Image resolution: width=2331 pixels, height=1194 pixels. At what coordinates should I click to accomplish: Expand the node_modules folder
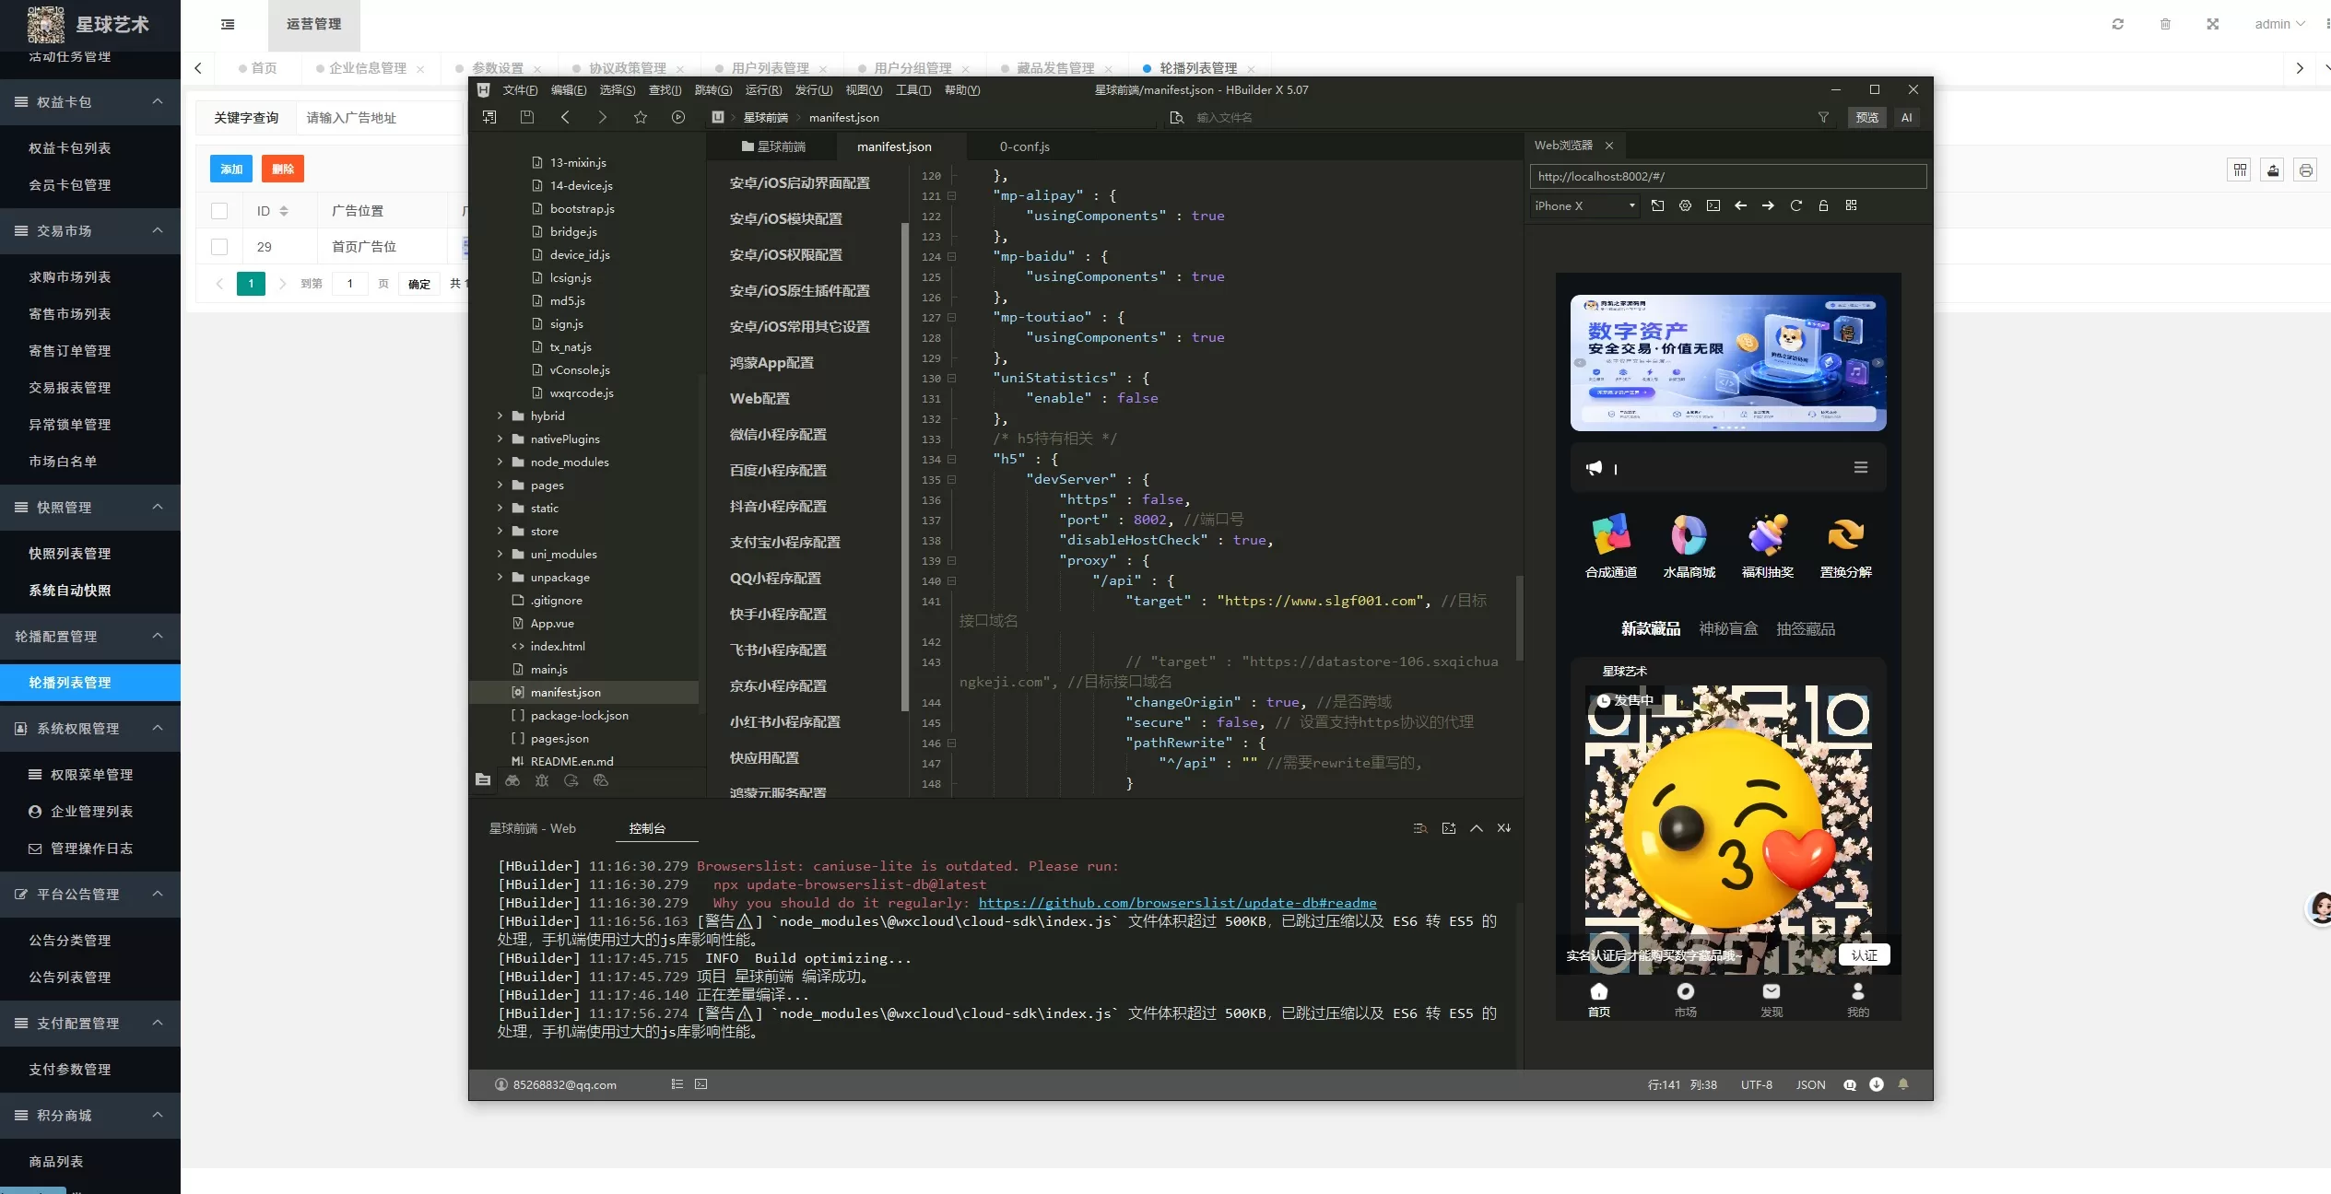point(500,462)
